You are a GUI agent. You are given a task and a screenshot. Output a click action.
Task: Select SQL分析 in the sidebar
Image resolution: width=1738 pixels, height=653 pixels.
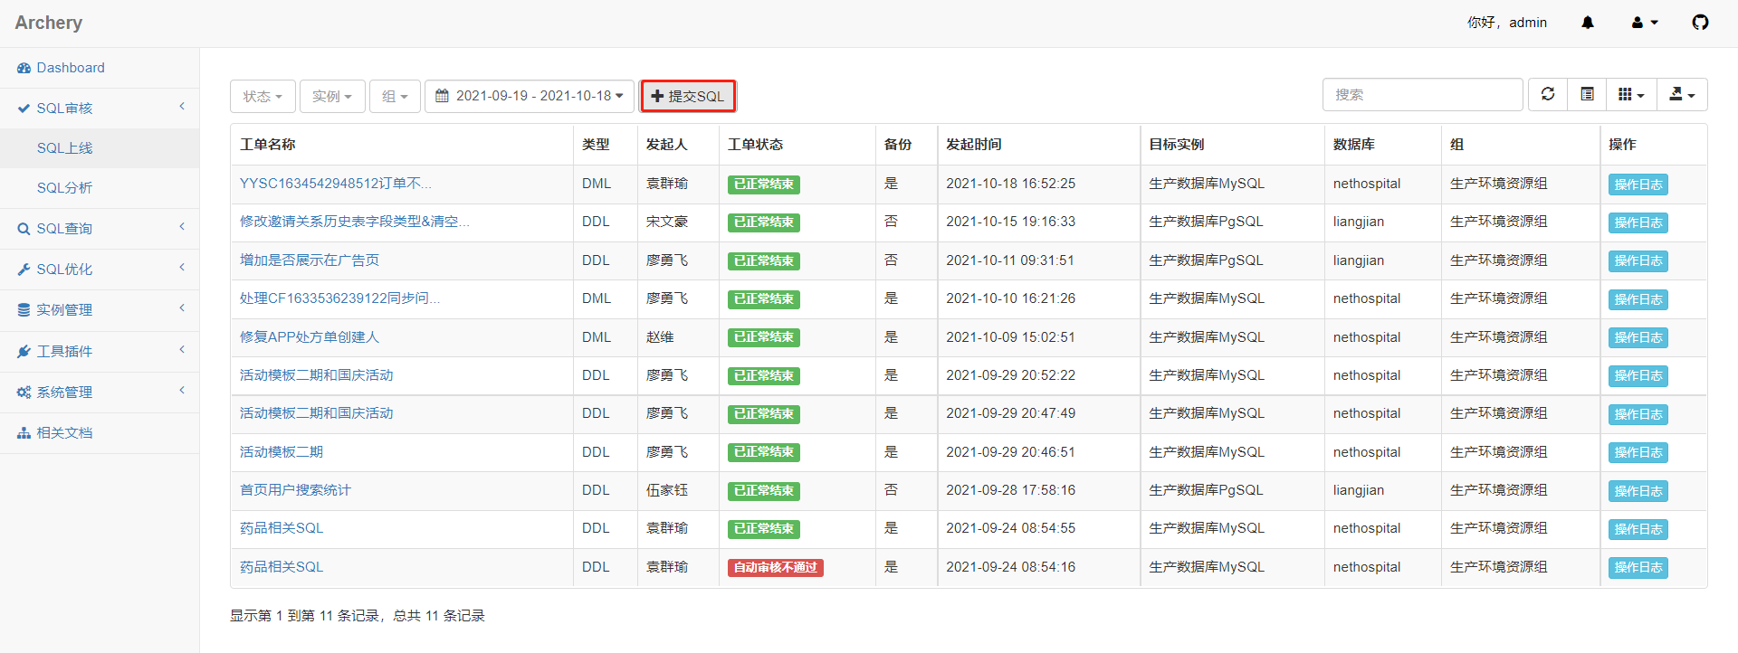pos(64,188)
